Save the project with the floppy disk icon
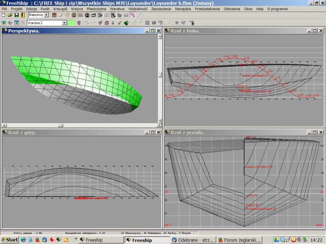Image resolution: width=326 pixels, height=244 pixels. click(x=17, y=15)
